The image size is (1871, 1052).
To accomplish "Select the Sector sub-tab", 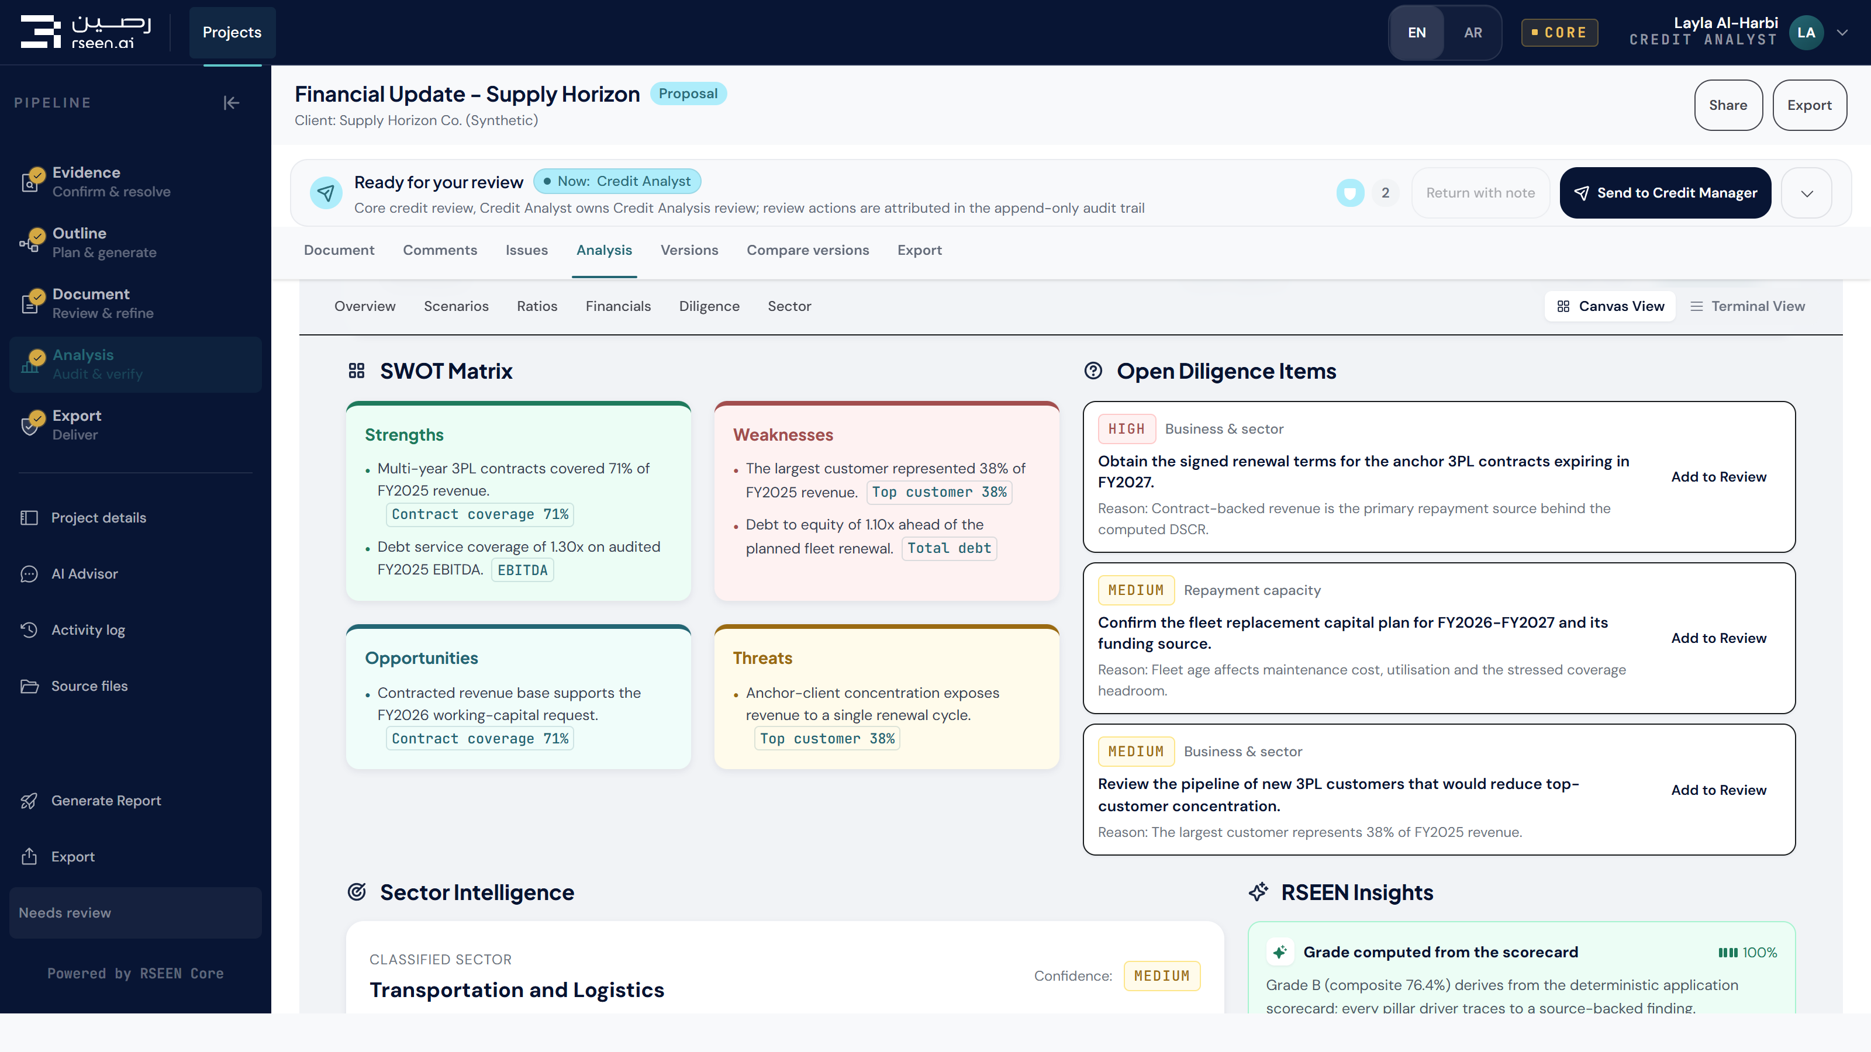I will 789,306.
